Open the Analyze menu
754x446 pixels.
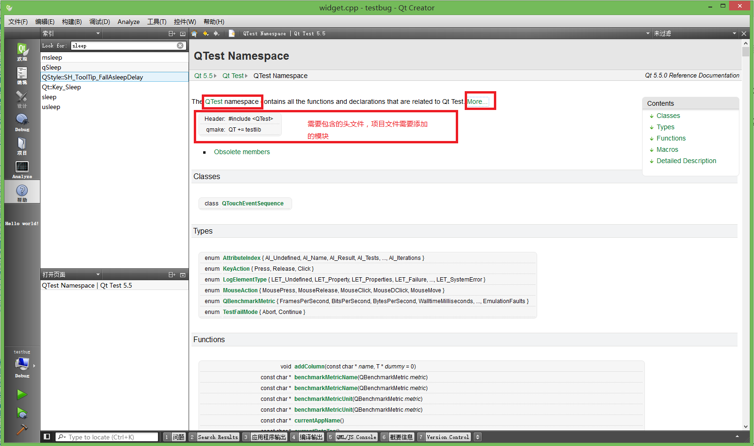(128, 22)
